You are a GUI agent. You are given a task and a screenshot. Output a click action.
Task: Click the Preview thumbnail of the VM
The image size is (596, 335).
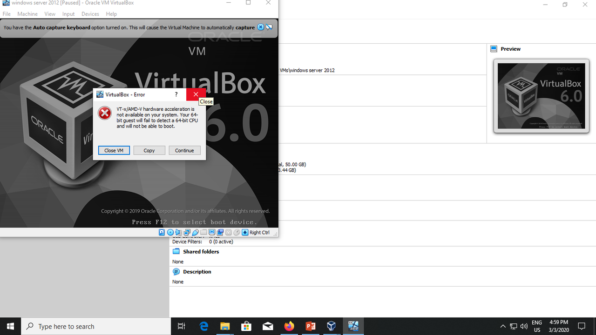541,96
